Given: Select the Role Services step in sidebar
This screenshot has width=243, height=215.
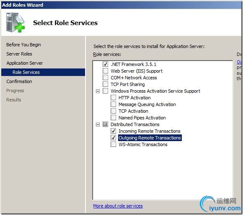Looking at the screenshot, I should [x=43, y=72].
